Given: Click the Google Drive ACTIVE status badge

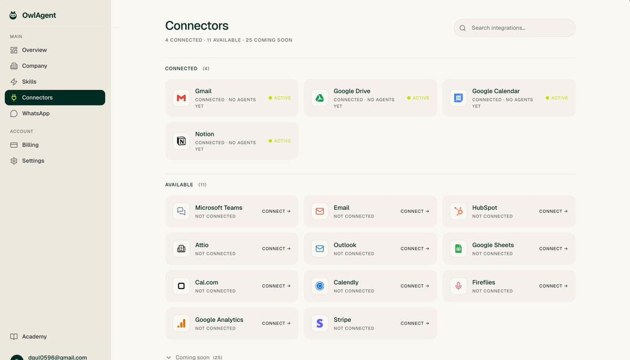Looking at the screenshot, I should pyautogui.click(x=418, y=98).
